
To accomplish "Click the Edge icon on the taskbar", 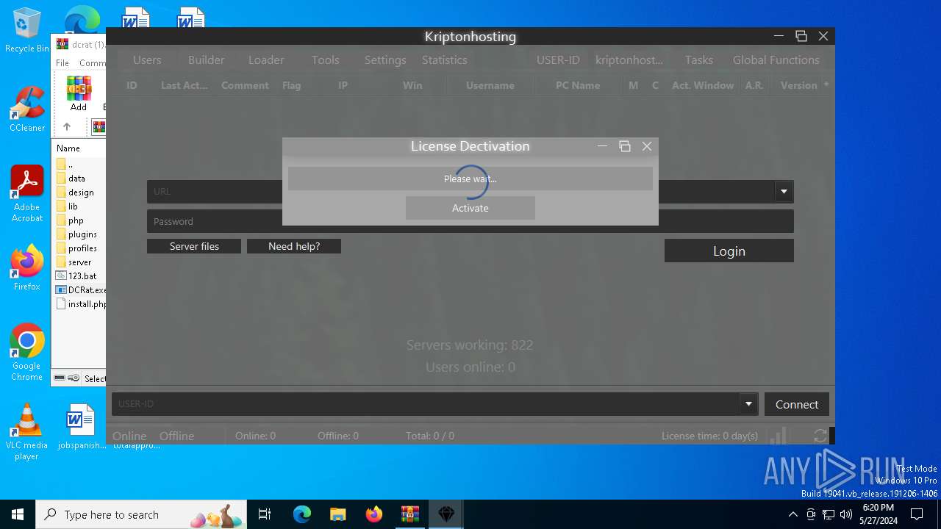I will pyautogui.click(x=302, y=514).
